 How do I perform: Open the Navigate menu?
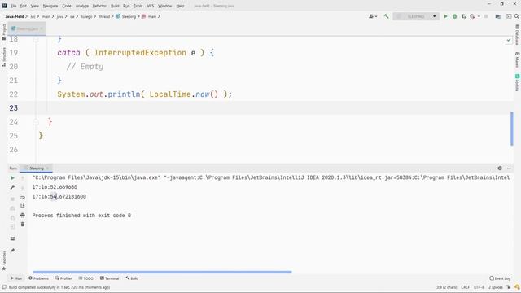pyautogui.click(x=50, y=6)
